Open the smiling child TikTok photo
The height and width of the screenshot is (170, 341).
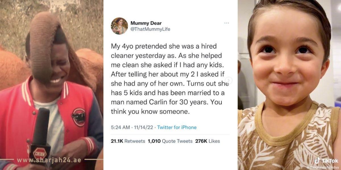click(289, 85)
